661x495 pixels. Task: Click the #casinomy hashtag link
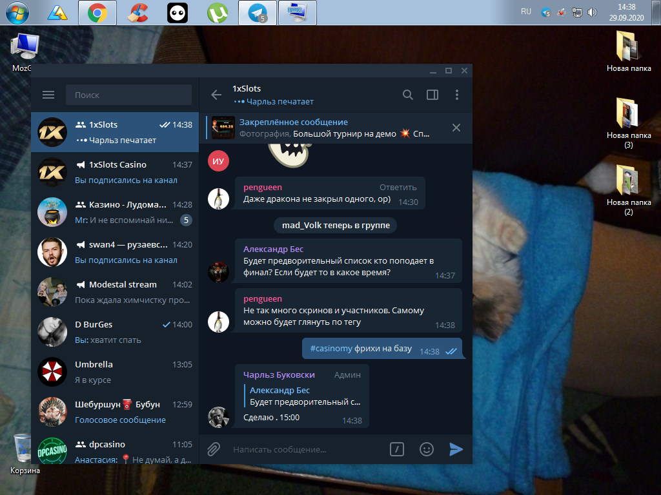click(x=331, y=349)
